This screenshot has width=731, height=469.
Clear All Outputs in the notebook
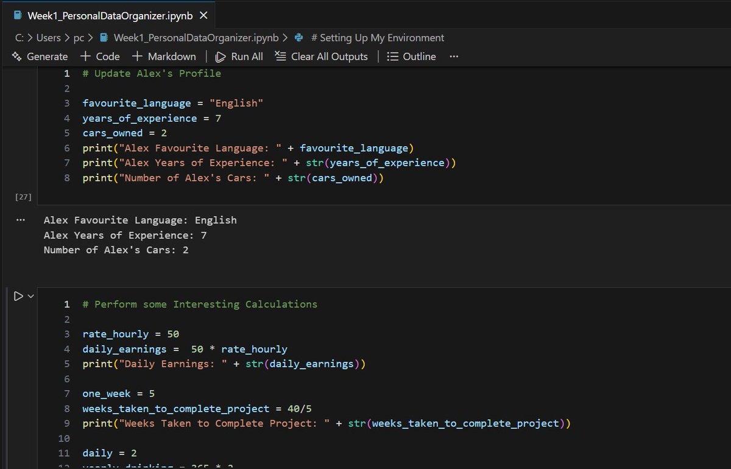point(322,57)
